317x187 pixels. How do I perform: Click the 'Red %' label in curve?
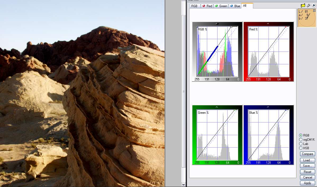point(253,29)
